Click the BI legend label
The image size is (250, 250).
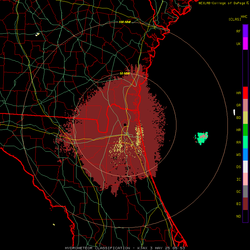(238, 204)
